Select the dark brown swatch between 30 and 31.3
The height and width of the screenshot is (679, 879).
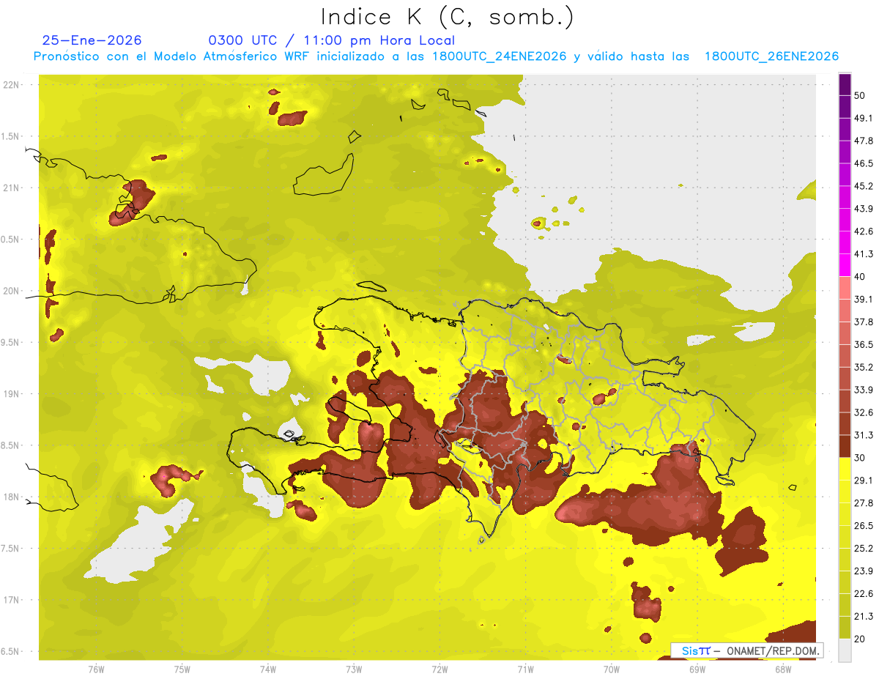[x=845, y=446]
